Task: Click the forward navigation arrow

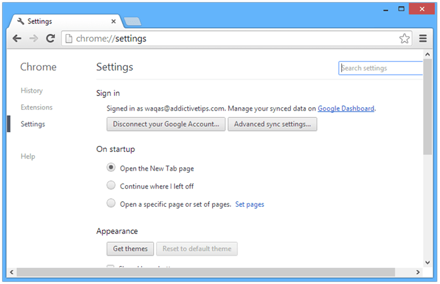Action: [x=34, y=39]
